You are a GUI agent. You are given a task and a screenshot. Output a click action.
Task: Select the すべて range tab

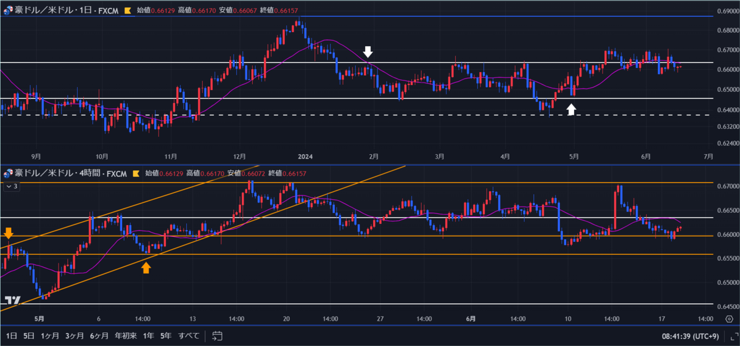tap(189, 336)
